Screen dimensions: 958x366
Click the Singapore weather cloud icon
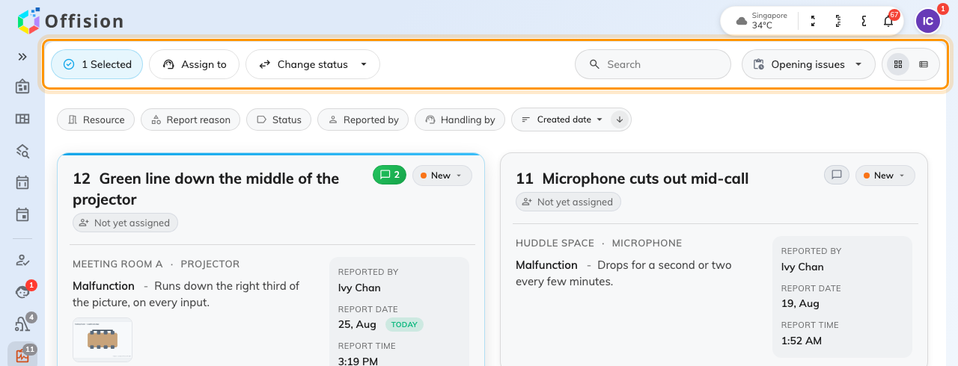tap(741, 21)
